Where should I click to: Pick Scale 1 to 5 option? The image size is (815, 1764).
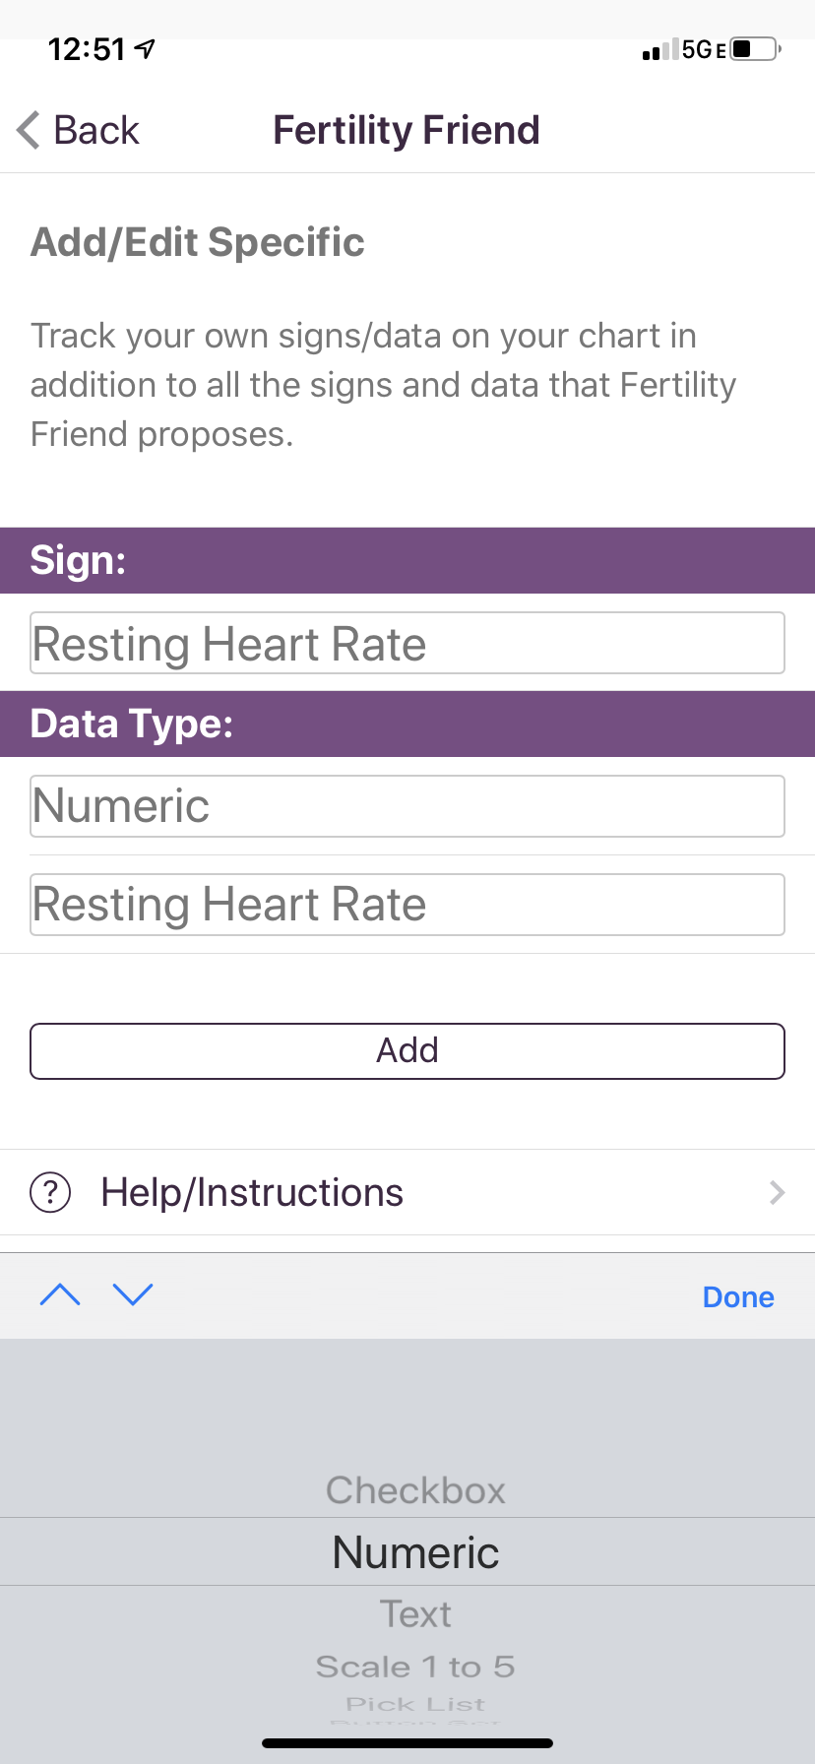pos(415,1667)
